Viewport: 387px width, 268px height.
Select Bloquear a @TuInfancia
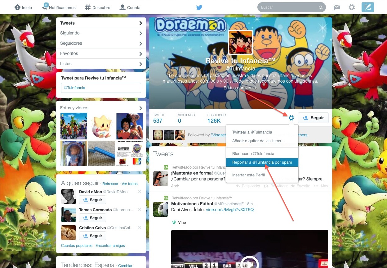[262, 153]
